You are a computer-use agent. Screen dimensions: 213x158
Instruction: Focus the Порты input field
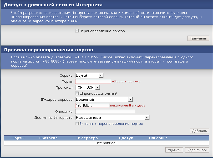(x=93, y=81)
